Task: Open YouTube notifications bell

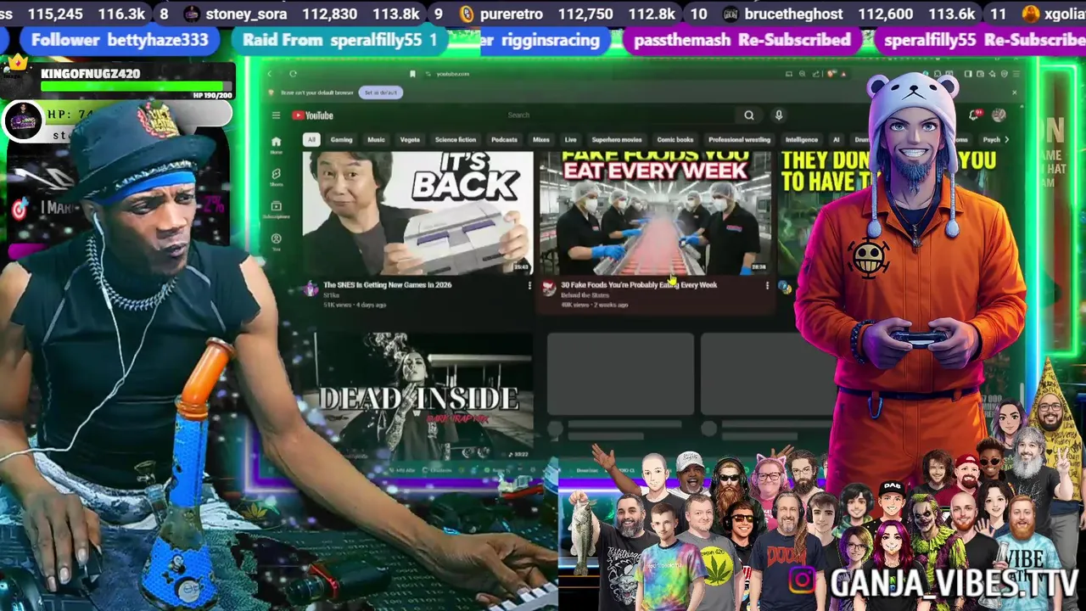Action: point(977,115)
